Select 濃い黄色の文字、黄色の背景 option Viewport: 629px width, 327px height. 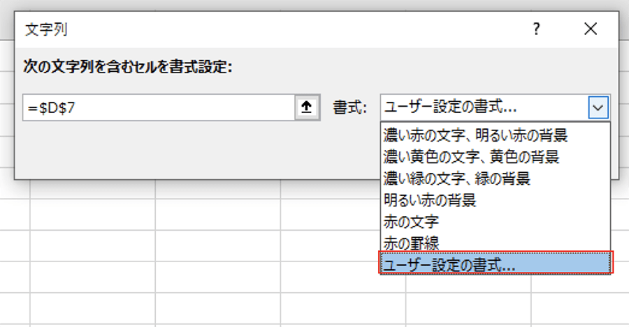pyautogui.click(x=495, y=156)
